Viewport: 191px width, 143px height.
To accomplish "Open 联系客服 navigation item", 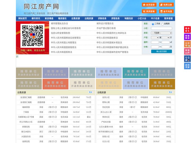I will point(168,19).
